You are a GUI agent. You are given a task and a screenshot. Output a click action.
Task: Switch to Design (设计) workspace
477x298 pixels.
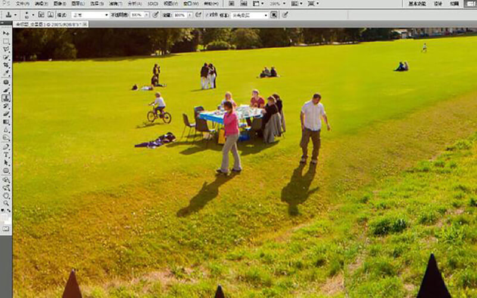438,4
